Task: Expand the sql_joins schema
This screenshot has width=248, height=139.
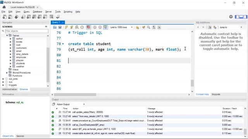Action: coord(3,79)
